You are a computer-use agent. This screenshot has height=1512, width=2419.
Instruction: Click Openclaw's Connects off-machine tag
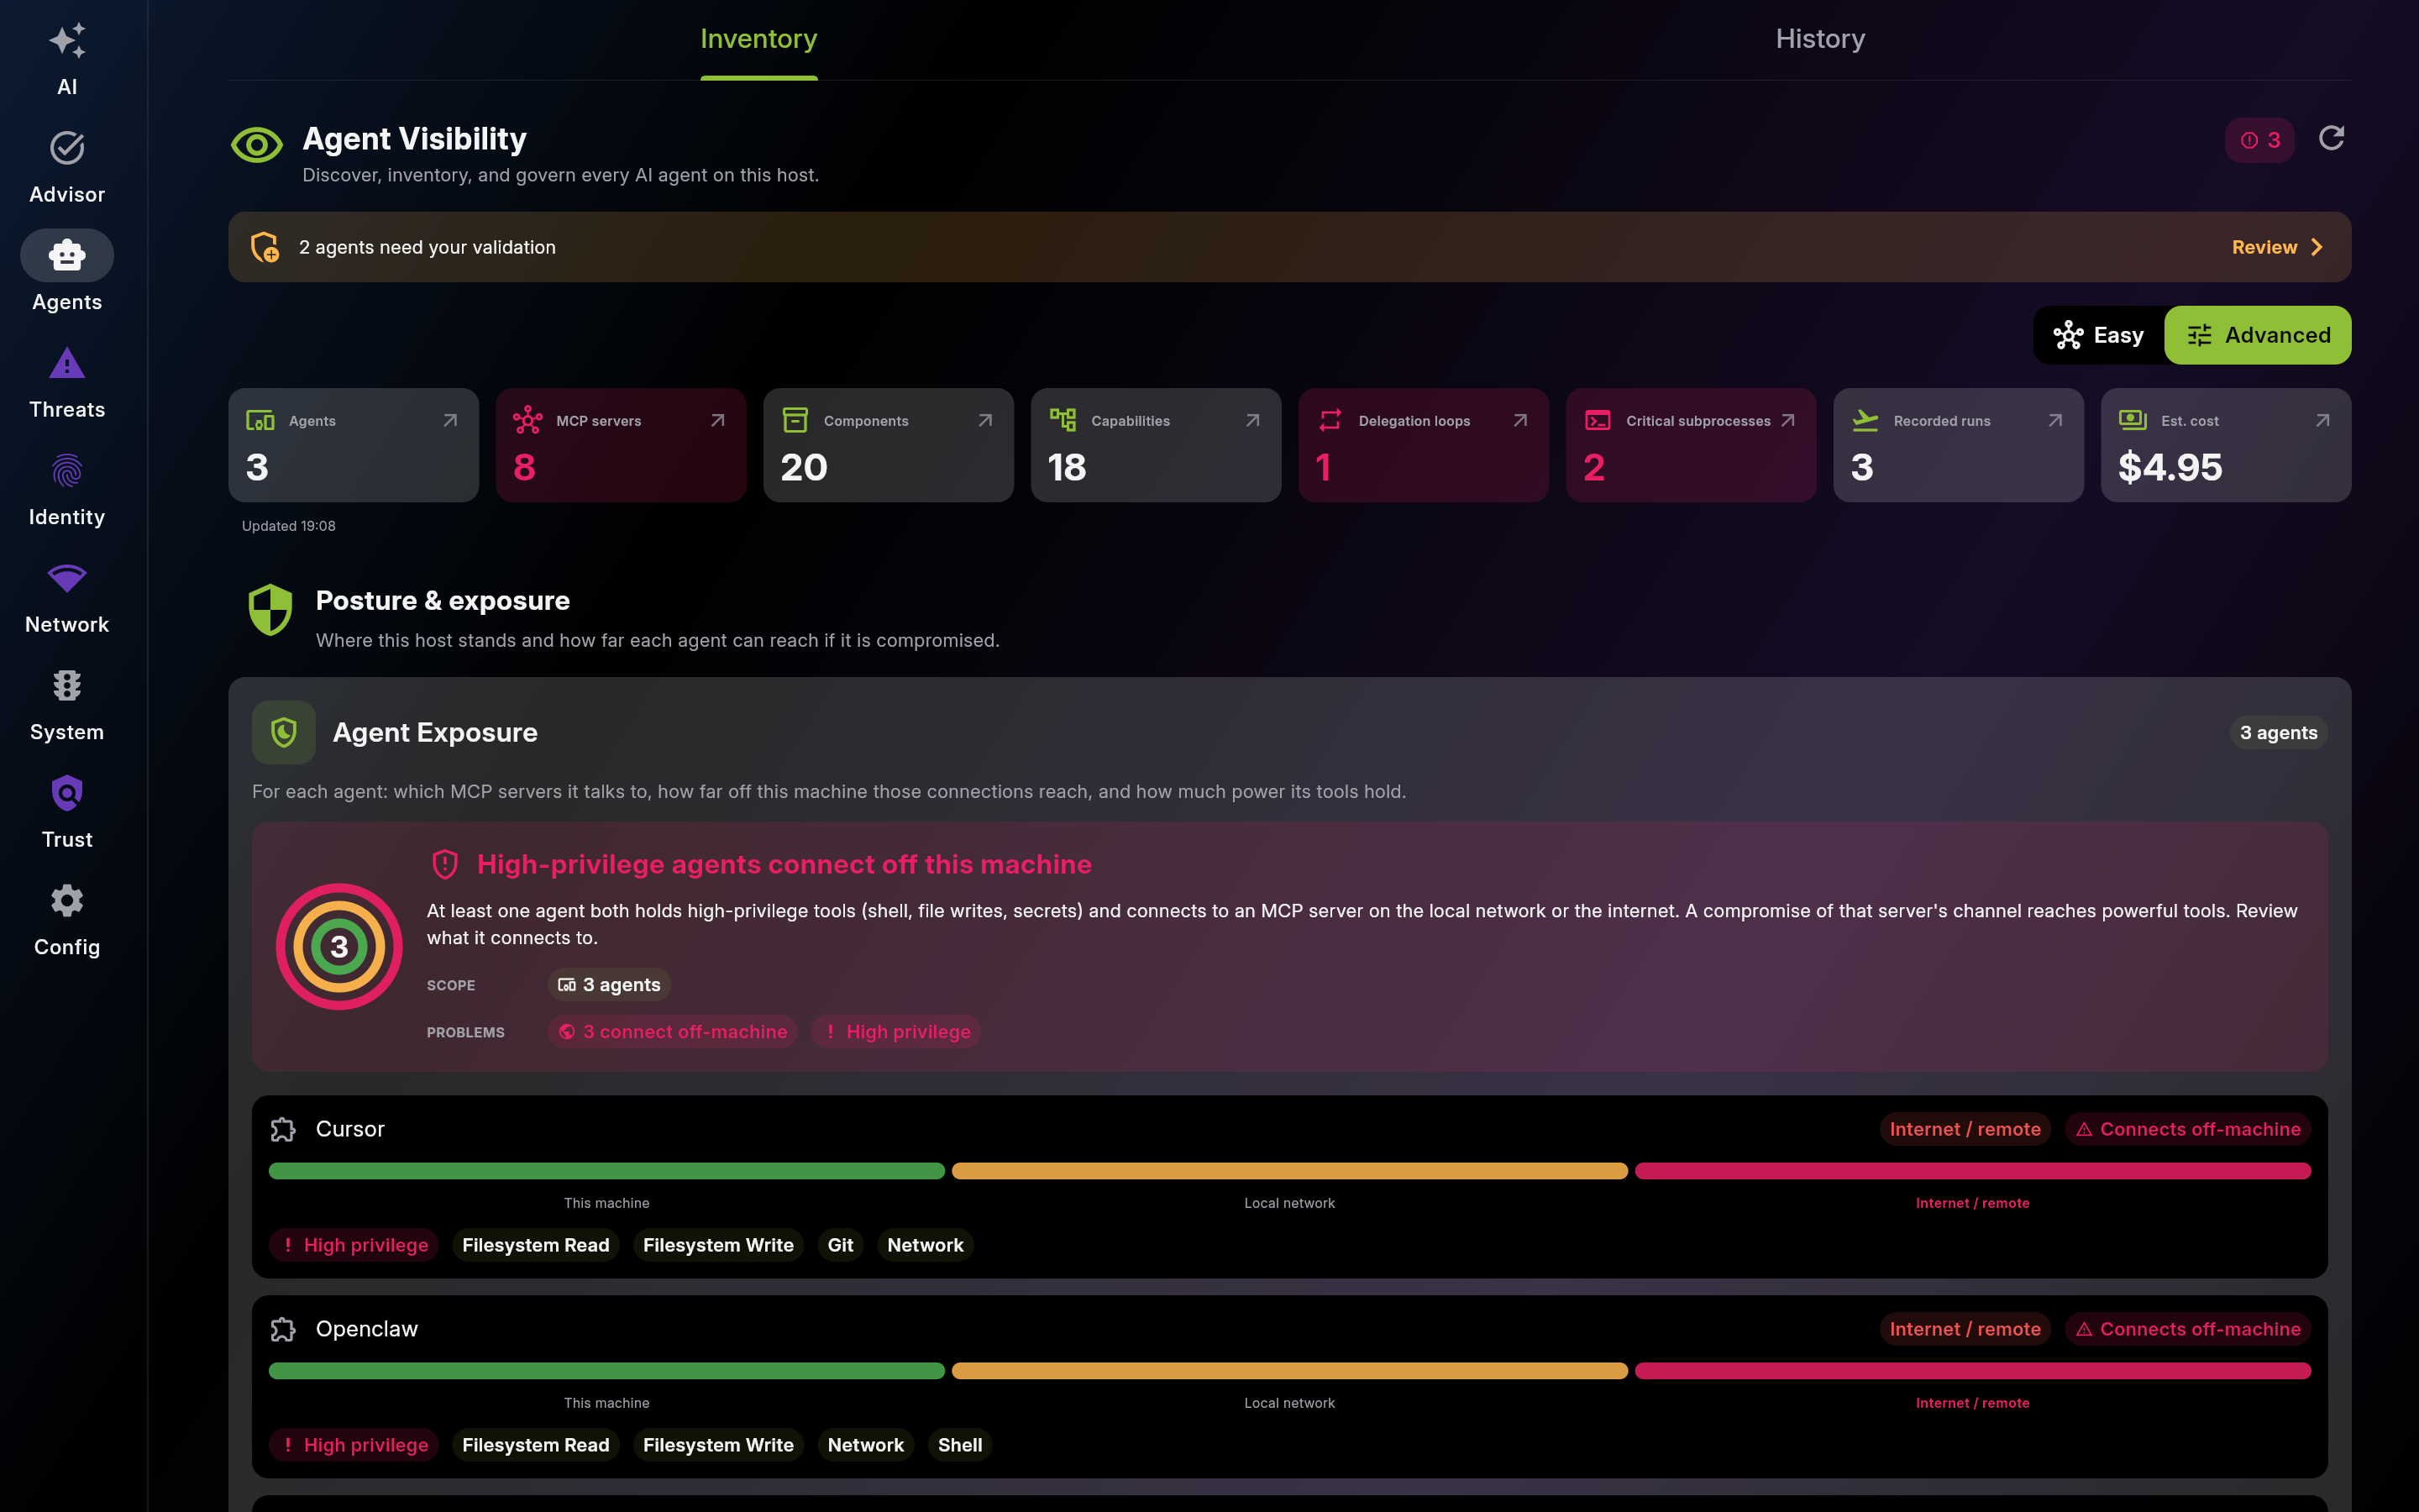tap(2188, 1329)
